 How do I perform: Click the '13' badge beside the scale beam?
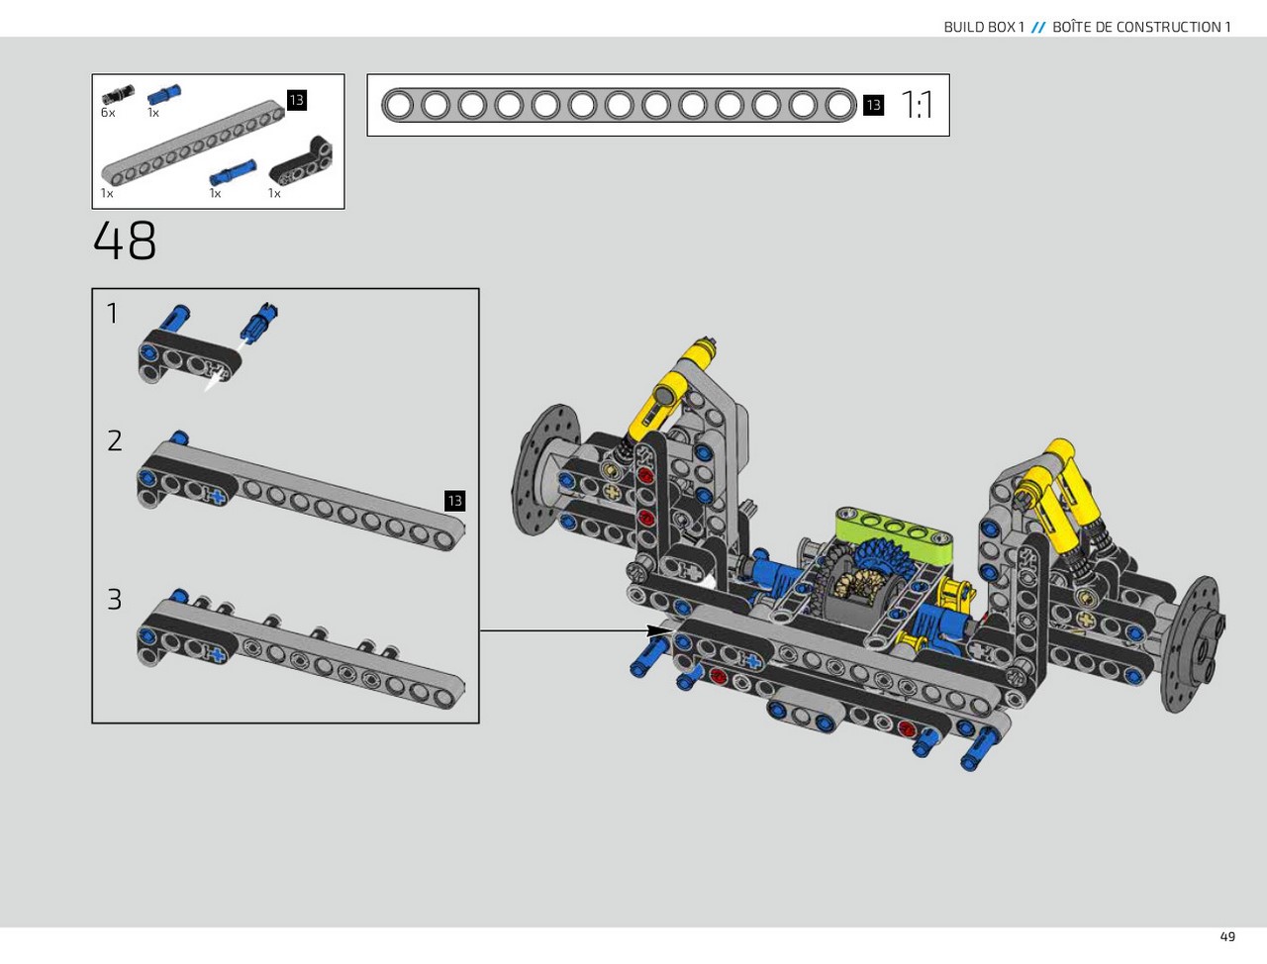(873, 105)
